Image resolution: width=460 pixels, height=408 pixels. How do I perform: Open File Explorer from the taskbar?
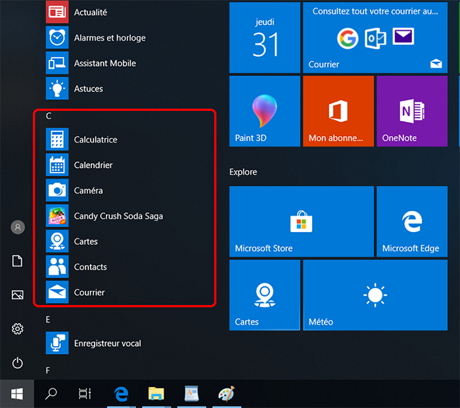coord(156,394)
